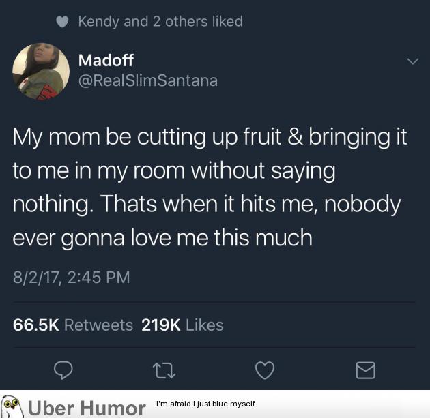This screenshot has width=430, height=418.
Task: Tap the reply speech bubble icon
Action: (63, 370)
